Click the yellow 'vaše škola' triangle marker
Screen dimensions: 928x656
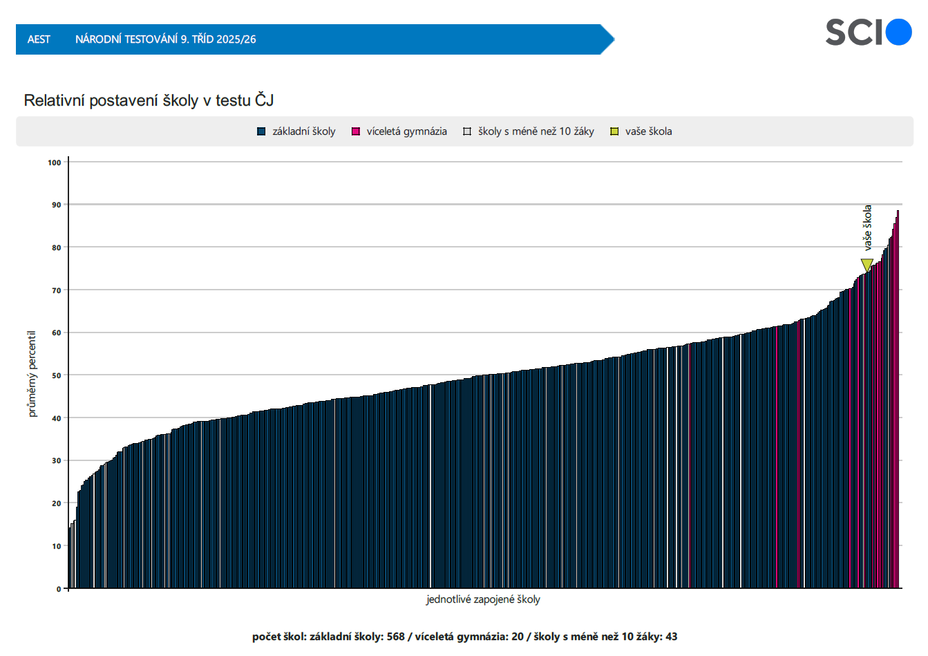[867, 265]
